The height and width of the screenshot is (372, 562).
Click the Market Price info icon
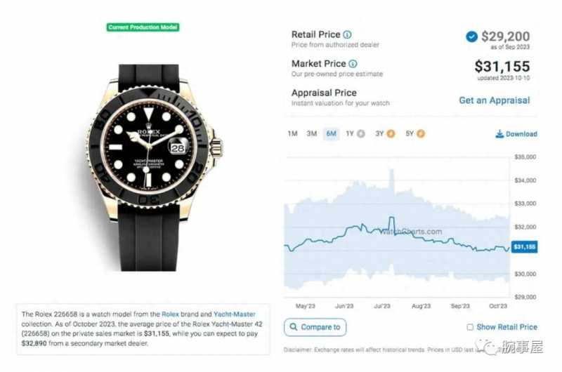(x=353, y=64)
